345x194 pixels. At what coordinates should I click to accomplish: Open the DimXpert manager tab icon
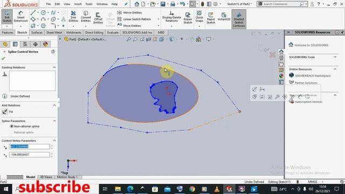click(35, 44)
